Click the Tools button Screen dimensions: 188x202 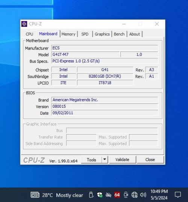(91, 160)
